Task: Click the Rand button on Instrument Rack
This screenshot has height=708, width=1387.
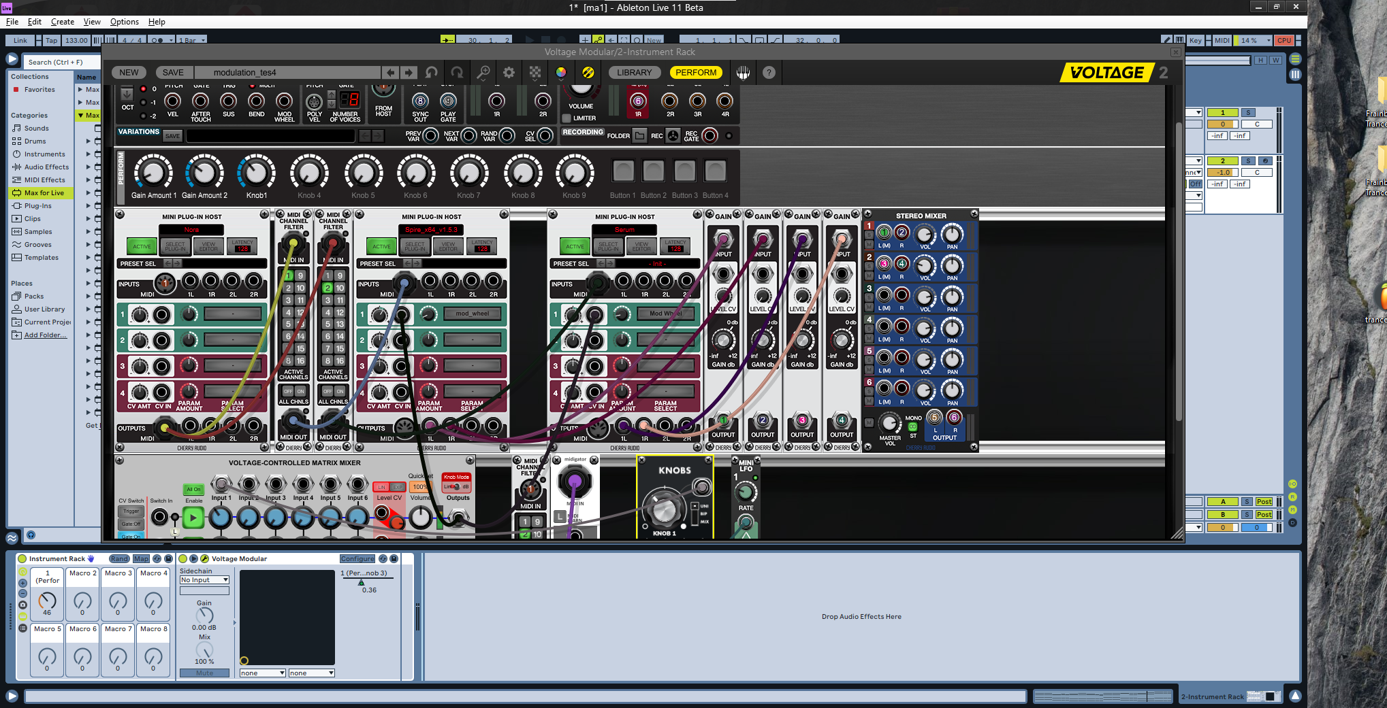Action: click(119, 558)
